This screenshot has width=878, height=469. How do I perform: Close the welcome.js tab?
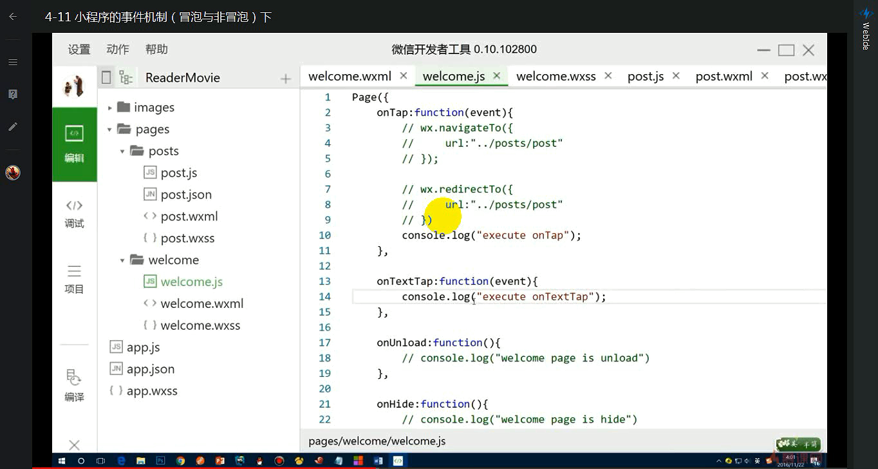(497, 75)
